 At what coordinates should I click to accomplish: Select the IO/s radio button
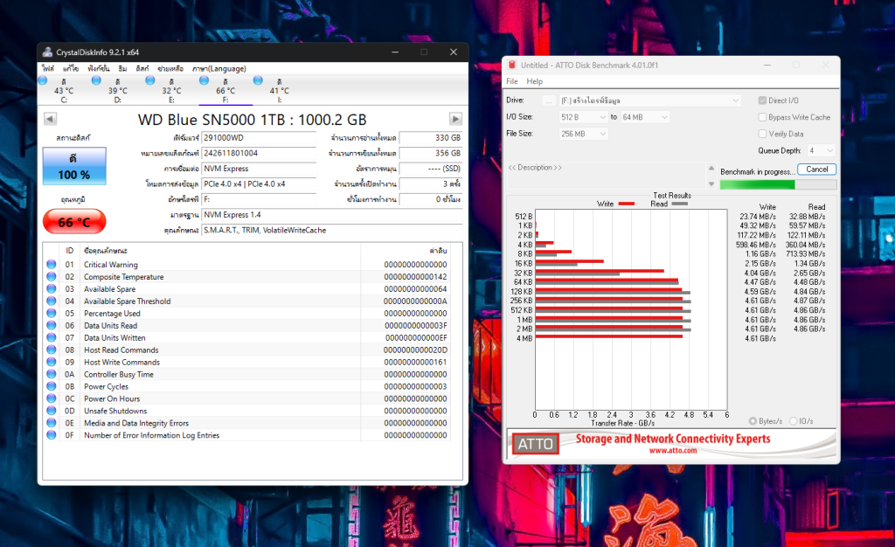coord(794,421)
